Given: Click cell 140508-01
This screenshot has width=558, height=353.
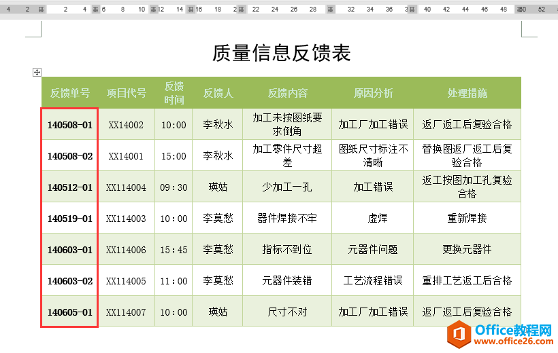Looking at the screenshot, I should [70, 125].
